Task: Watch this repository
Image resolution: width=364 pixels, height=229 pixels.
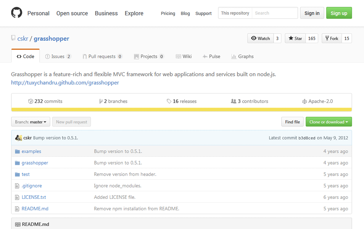Action: click(261, 38)
